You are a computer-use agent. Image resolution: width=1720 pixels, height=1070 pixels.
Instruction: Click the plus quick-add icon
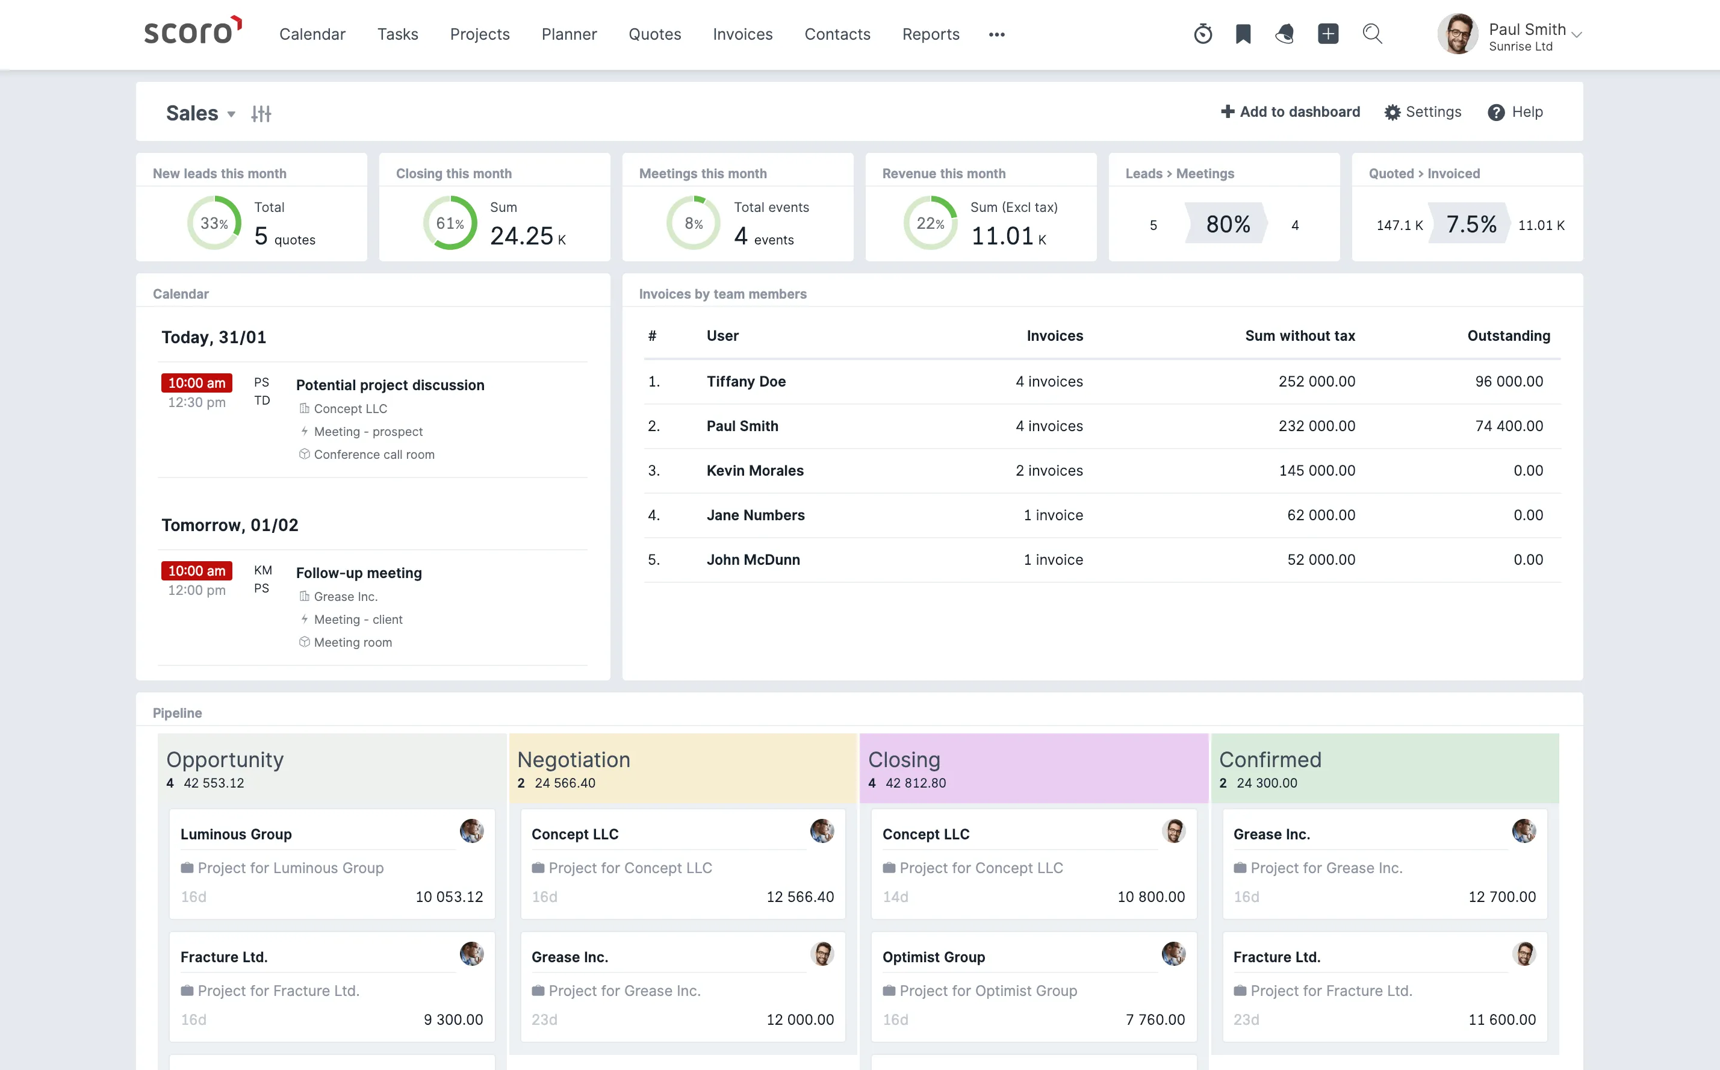[x=1328, y=34]
